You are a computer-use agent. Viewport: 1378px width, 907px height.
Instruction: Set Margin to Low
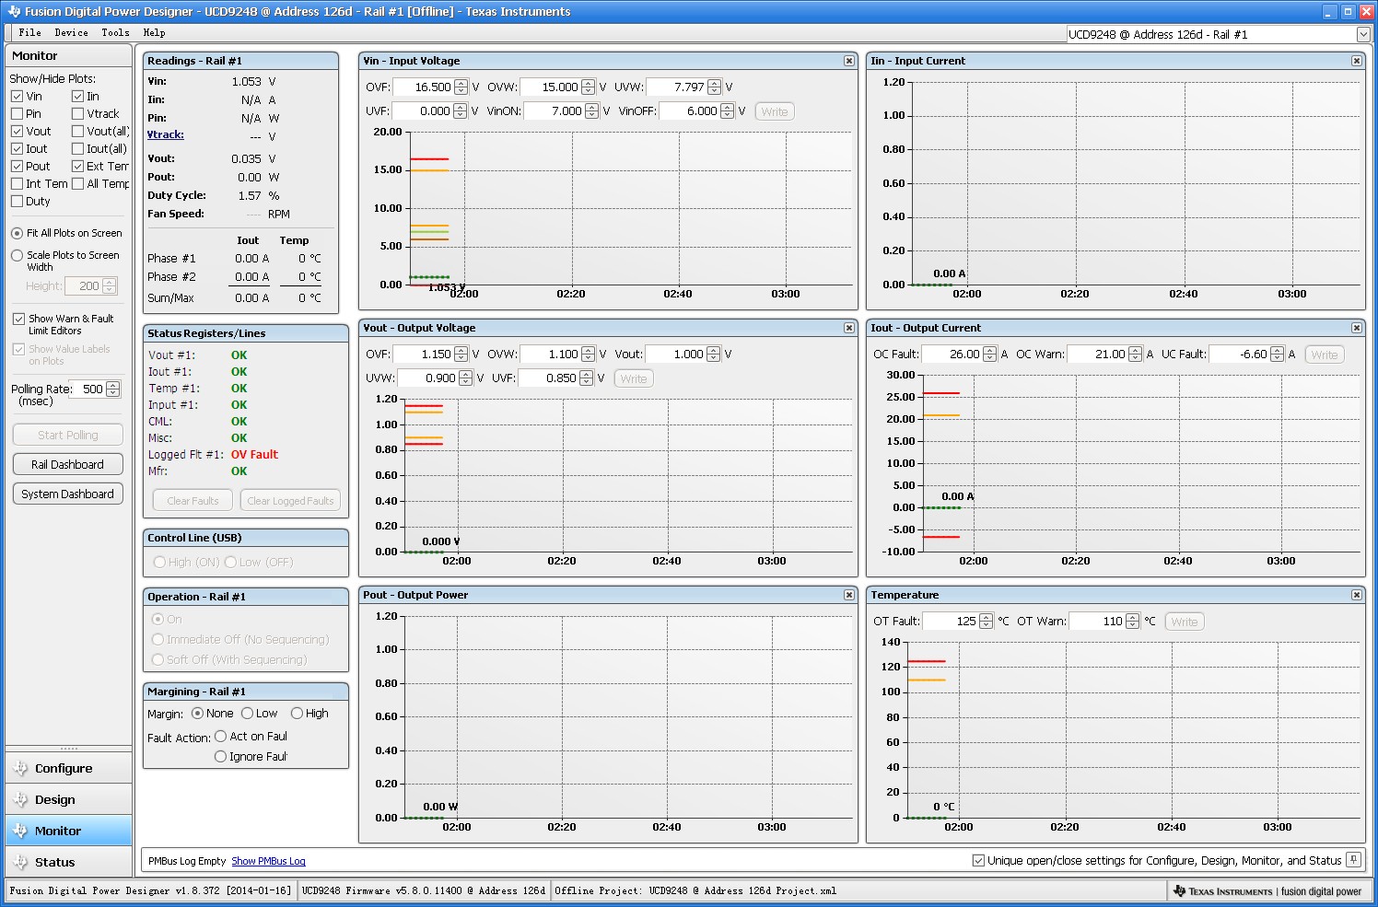(x=247, y=713)
